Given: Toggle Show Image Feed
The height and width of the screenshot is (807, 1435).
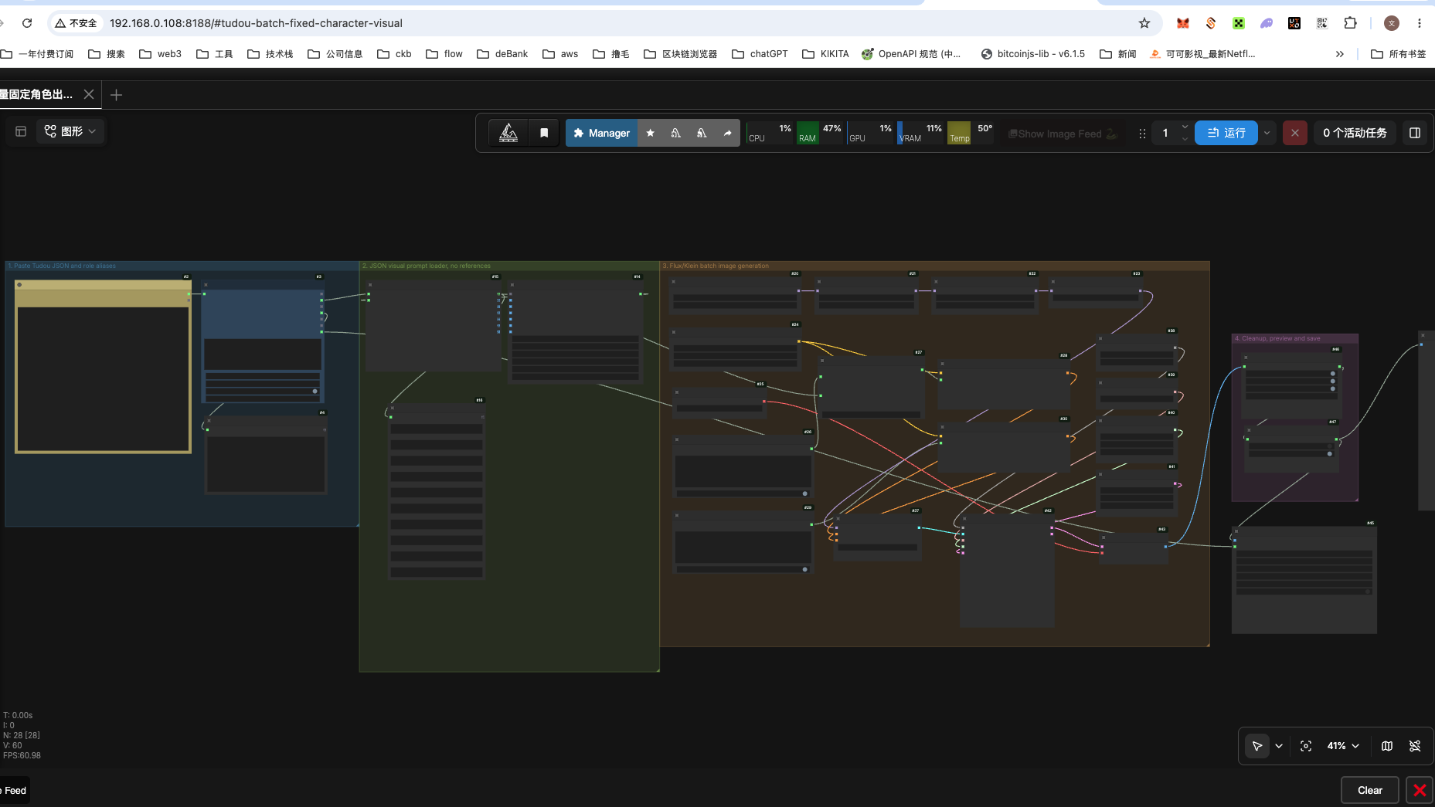Looking at the screenshot, I should pos(1063,134).
